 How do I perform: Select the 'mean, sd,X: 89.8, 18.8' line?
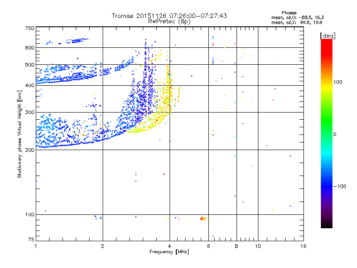coord(297,22)
